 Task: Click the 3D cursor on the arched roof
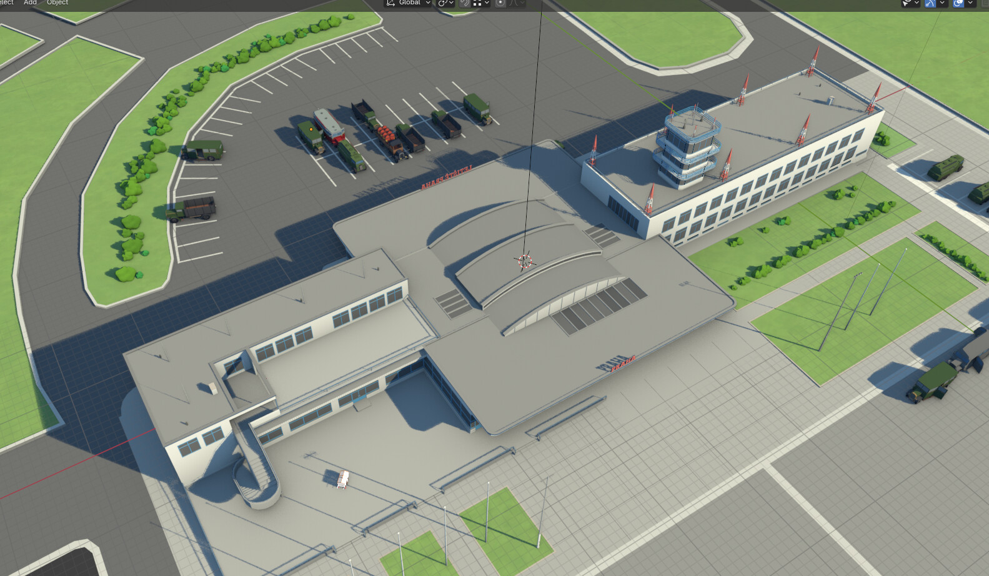525,262
